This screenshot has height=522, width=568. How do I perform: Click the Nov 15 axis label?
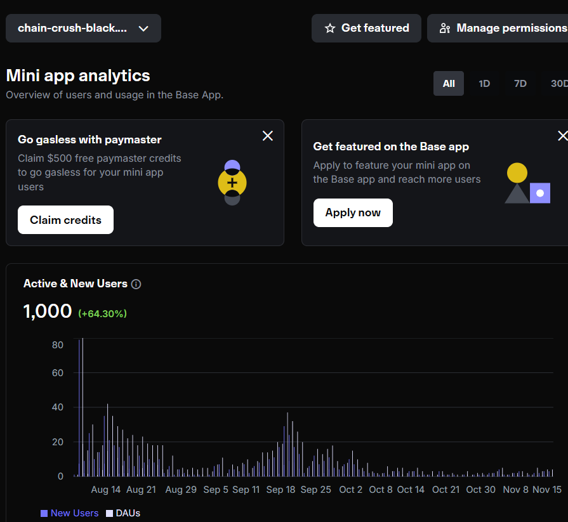click(x=547, y=490)
